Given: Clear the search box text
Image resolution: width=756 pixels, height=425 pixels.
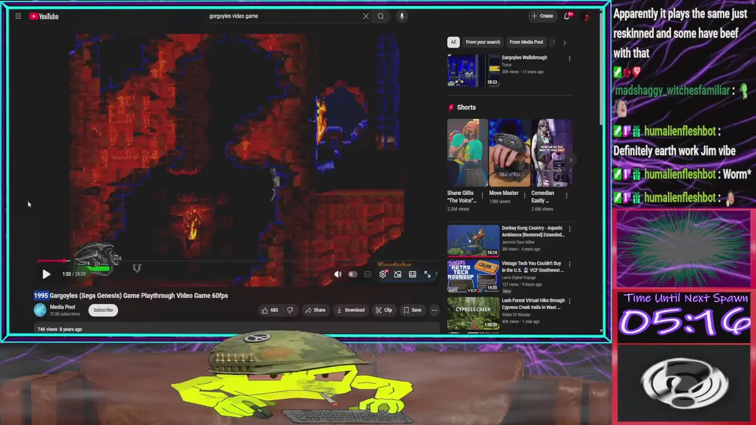Looking at the screenshot, I should tap(366, 16).
